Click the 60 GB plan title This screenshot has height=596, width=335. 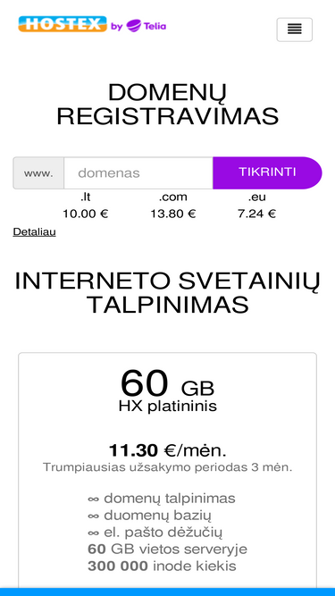coord(168,383)
